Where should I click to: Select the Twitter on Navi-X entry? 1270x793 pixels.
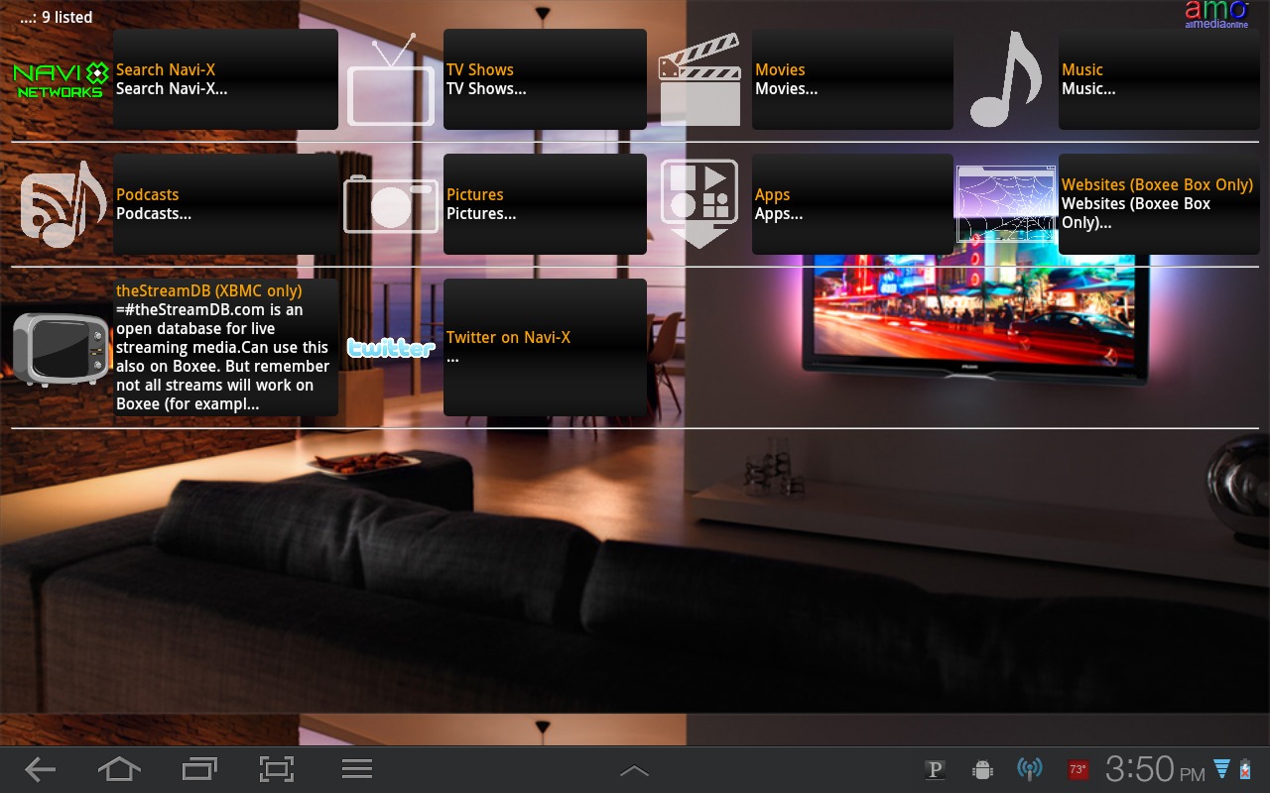pos(545,347)
